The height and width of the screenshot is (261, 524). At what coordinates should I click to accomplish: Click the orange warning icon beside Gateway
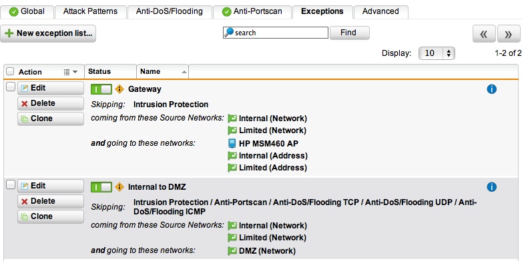[x=119, y=89]
